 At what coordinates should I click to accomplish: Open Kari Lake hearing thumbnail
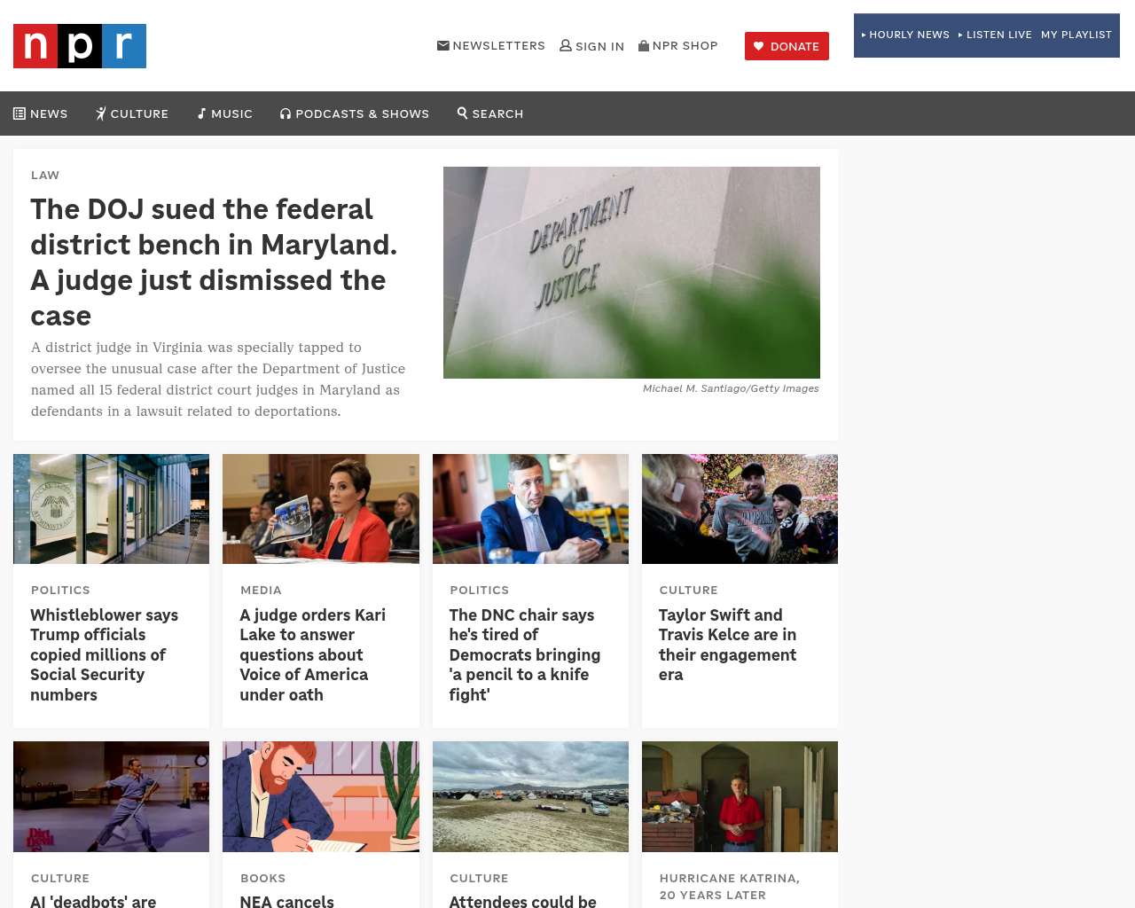(x=321, y=509)
